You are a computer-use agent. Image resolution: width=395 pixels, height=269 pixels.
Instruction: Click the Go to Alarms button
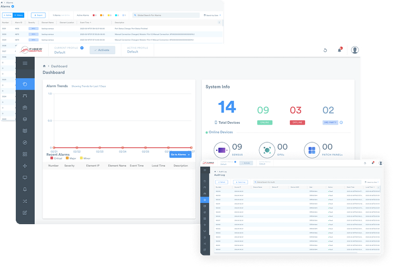point(180,155)
